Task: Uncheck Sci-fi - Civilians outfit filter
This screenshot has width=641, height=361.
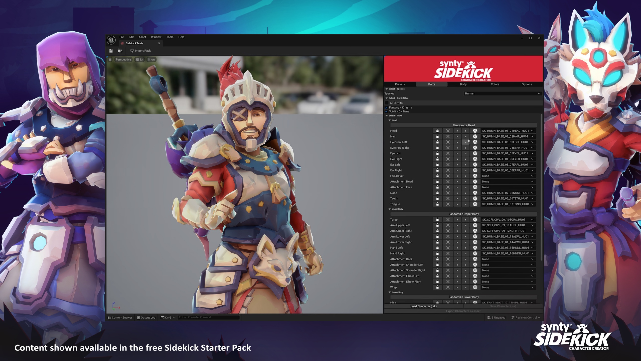Action: tap(386, 111)
